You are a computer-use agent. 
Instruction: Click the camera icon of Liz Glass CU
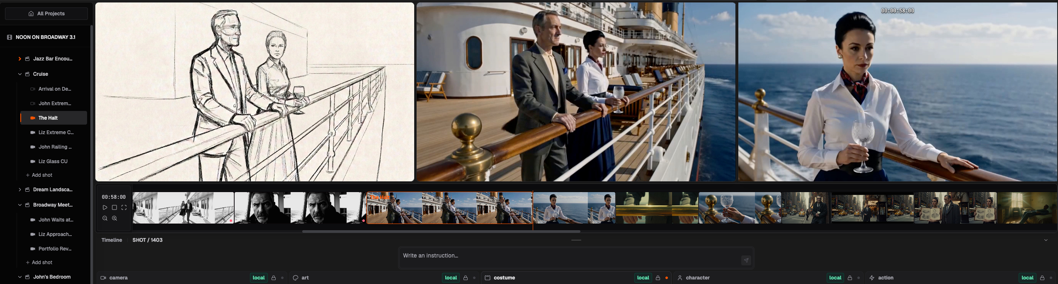[x=33, y=161]
